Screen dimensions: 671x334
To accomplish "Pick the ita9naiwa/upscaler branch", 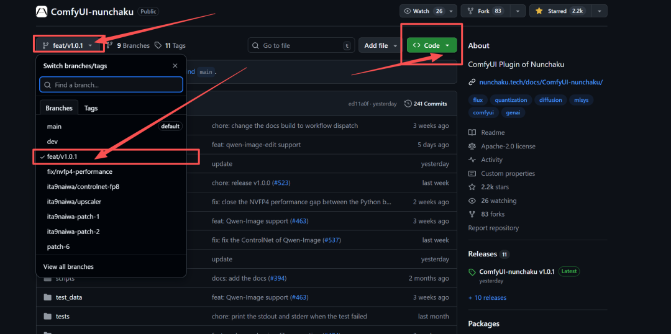I will tap(111, 201).
